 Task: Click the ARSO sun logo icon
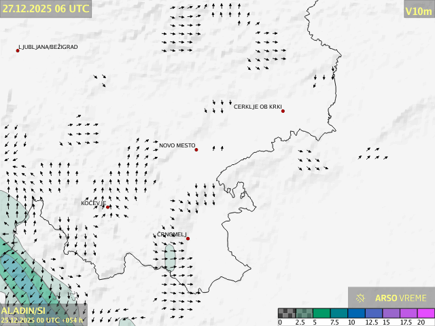pyautogui.click(x=361, y=297)
